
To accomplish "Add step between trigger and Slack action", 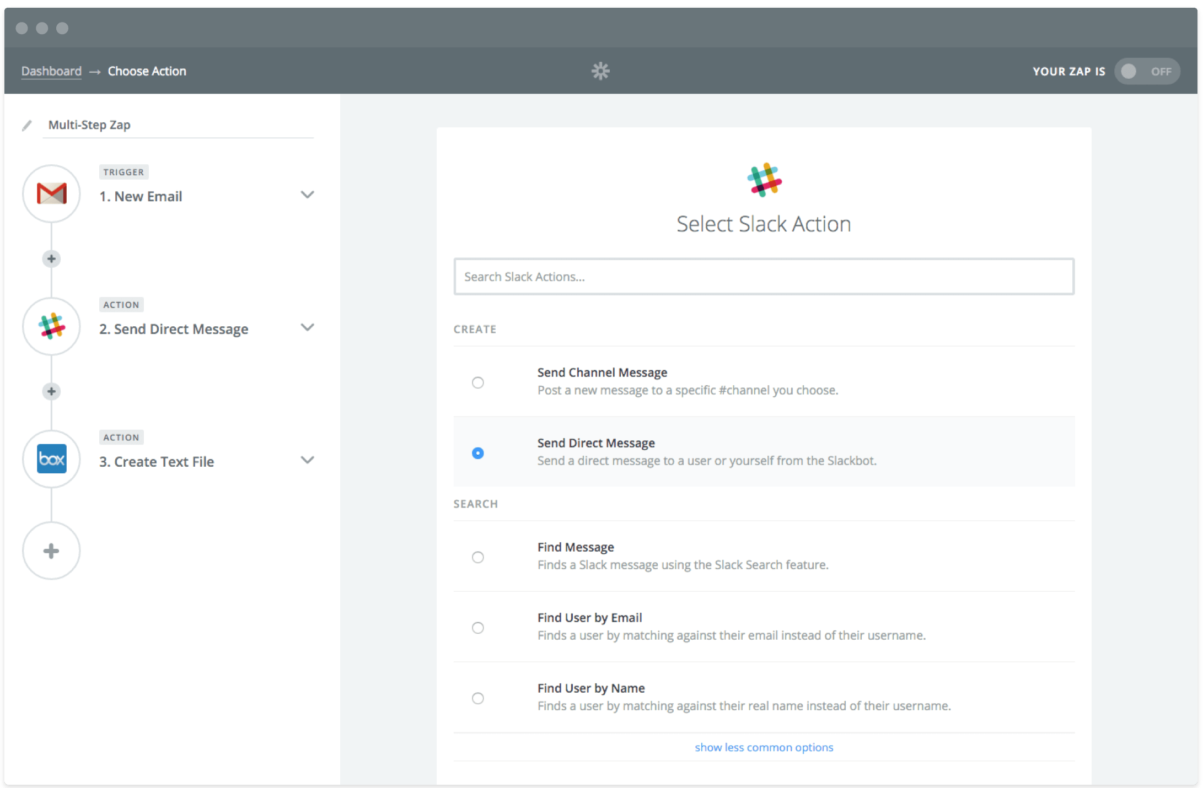I will coord(51,259).
